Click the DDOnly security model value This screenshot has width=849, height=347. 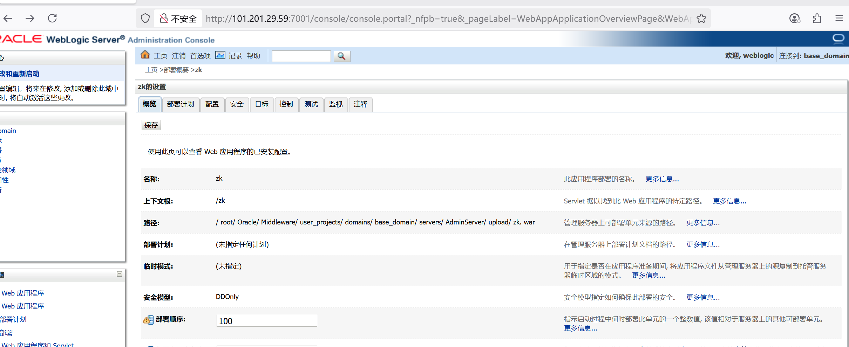[227, 297]
